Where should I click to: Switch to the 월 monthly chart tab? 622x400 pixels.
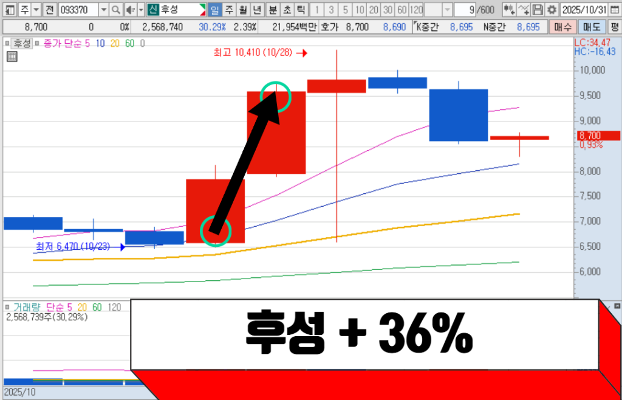tap(242, 10)
